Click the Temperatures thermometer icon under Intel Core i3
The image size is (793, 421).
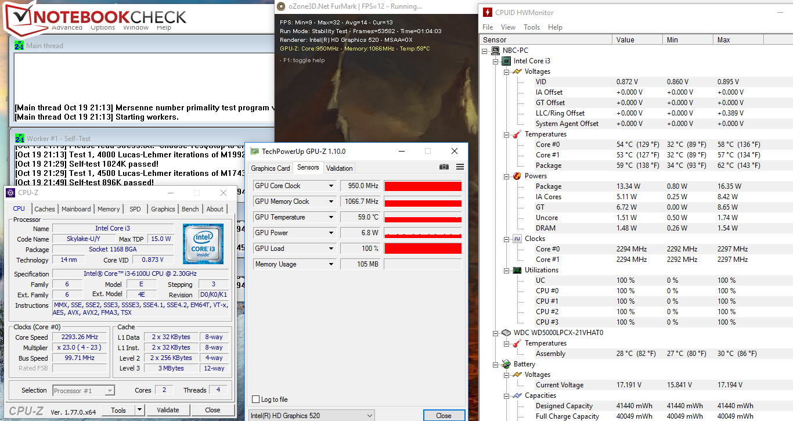coord(517,134)
